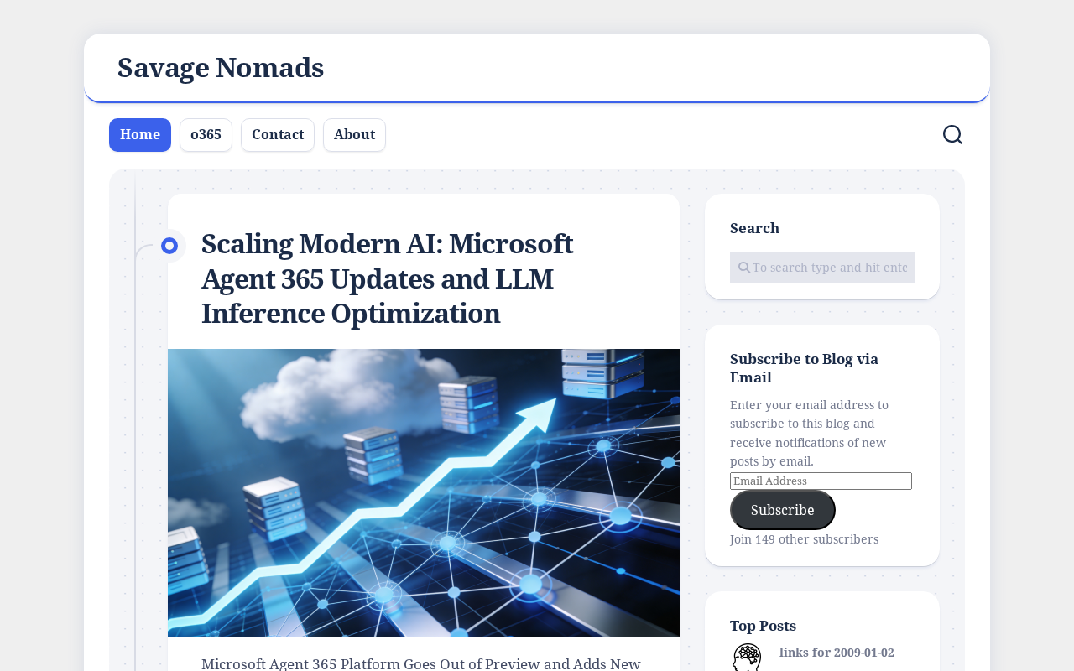Open the header search magnifier icon

tap(952, 135)
